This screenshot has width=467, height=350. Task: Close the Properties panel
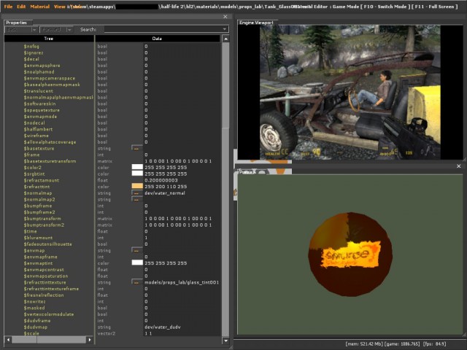(225, 17)
